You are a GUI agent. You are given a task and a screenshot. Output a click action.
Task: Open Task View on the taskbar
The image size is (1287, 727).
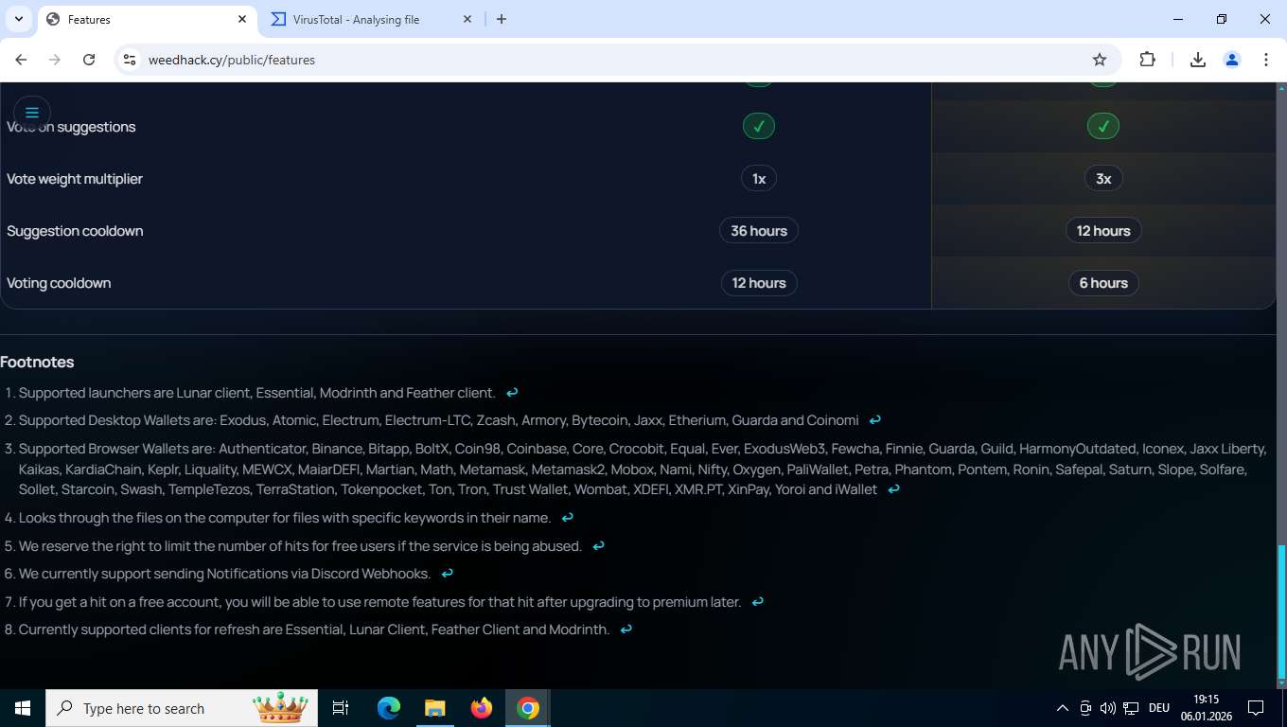[x=341, y=708]
